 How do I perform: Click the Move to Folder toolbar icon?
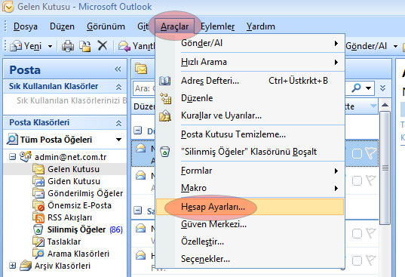tap(85, 46)
